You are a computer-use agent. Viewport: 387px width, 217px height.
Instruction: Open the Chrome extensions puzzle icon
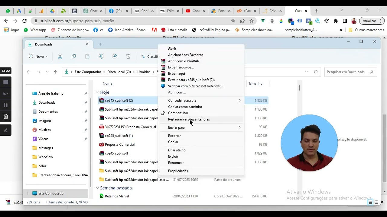pyautogui.click(x=336, y=21)
